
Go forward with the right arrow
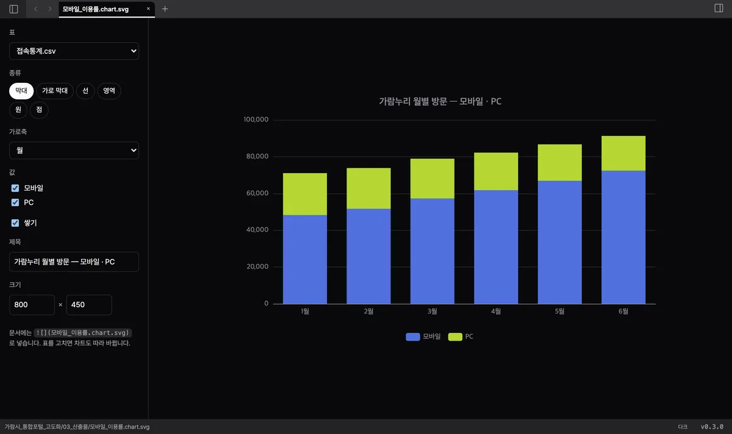50,9
